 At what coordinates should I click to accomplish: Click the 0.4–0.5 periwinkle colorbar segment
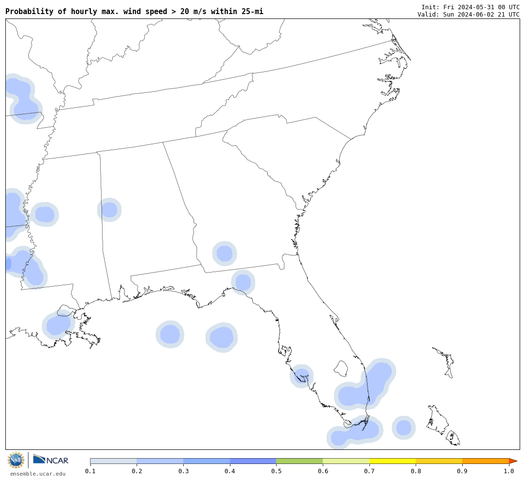point(253,461)
